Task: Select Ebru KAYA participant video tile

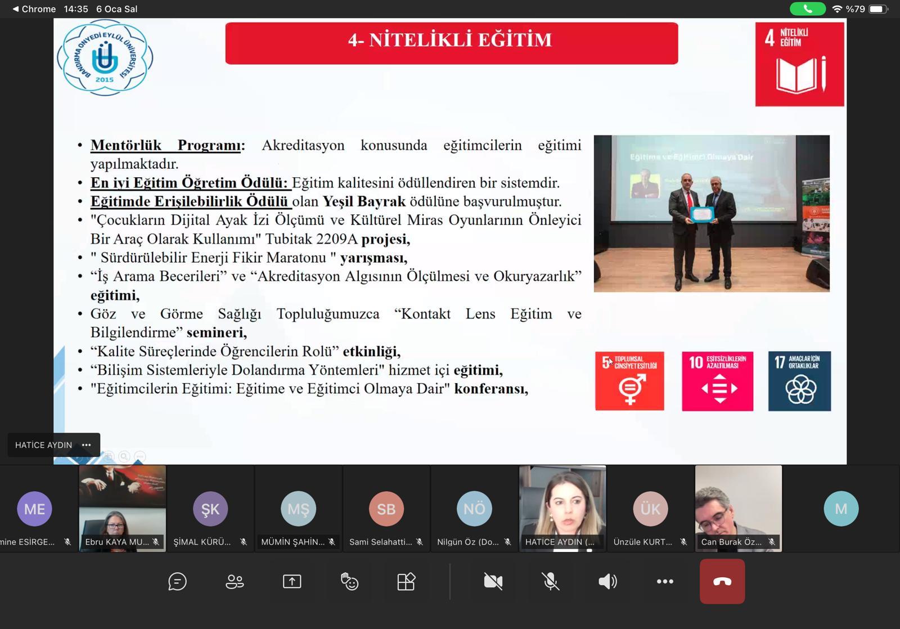Action: tap(122, 508)
